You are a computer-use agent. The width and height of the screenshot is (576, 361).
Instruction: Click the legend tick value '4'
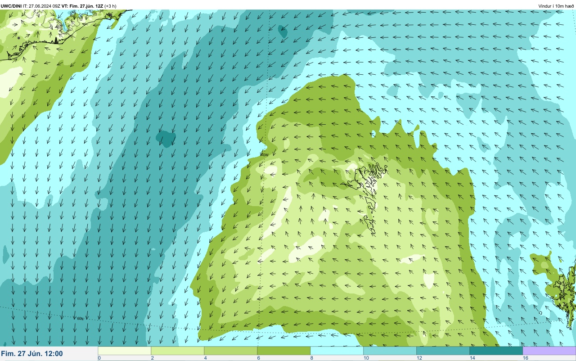205,358
